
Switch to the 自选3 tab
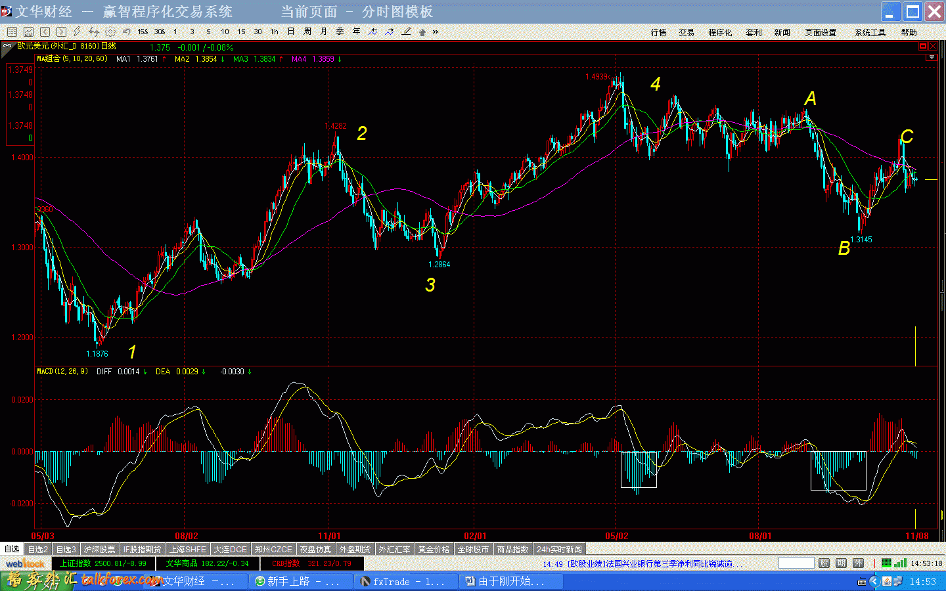tap(66, 549)
